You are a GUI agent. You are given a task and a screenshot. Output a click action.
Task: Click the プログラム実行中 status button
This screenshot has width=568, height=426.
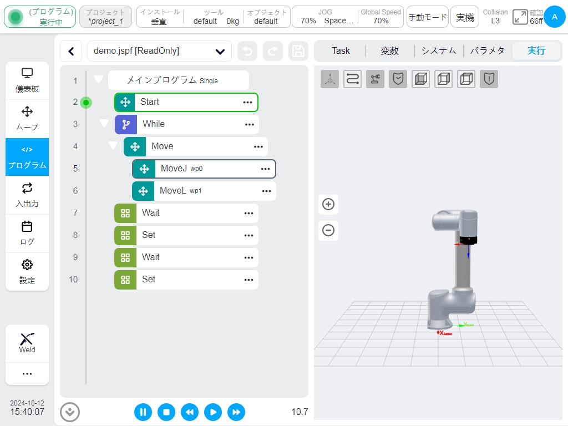[40, 17]
